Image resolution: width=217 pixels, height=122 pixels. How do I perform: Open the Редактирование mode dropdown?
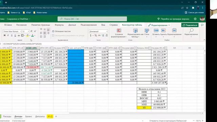click(x=159, y=25)
